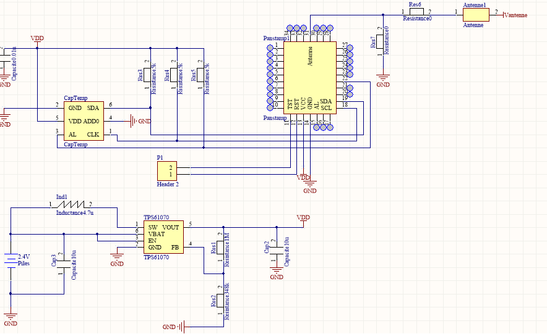Select the VDD power port at TPS61070 output
The width and height of the screenshot is (547, 334).
click(x=303, y=219)
